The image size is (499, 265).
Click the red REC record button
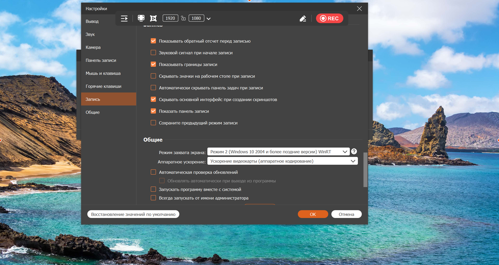click(329, 18)
